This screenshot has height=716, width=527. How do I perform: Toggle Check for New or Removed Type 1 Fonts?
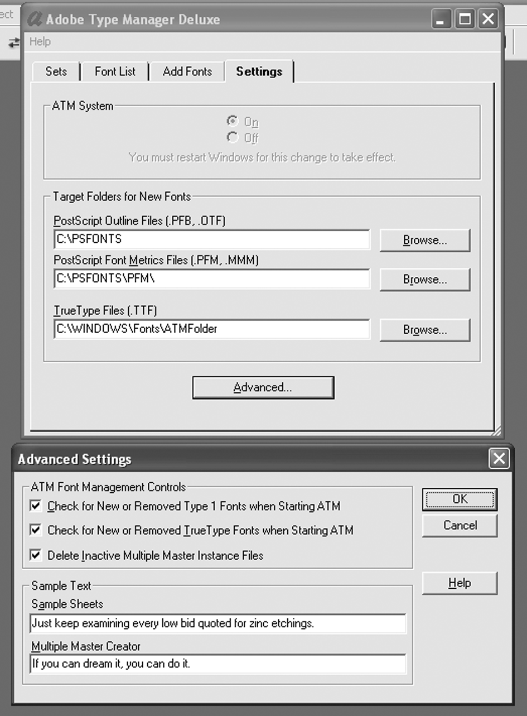point(36,506)
